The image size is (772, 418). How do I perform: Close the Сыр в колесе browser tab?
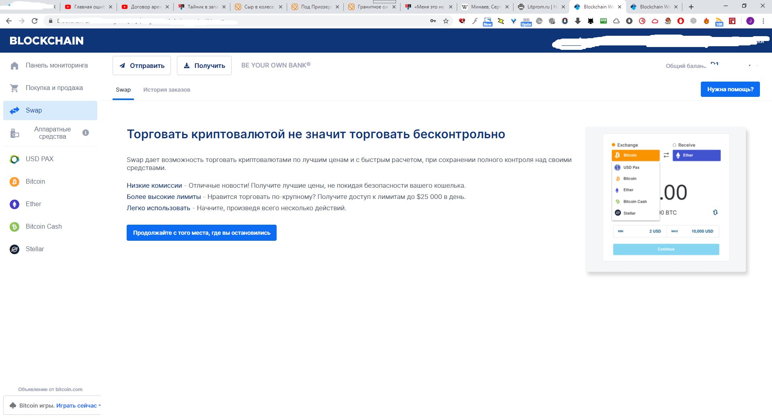(280, 7)
